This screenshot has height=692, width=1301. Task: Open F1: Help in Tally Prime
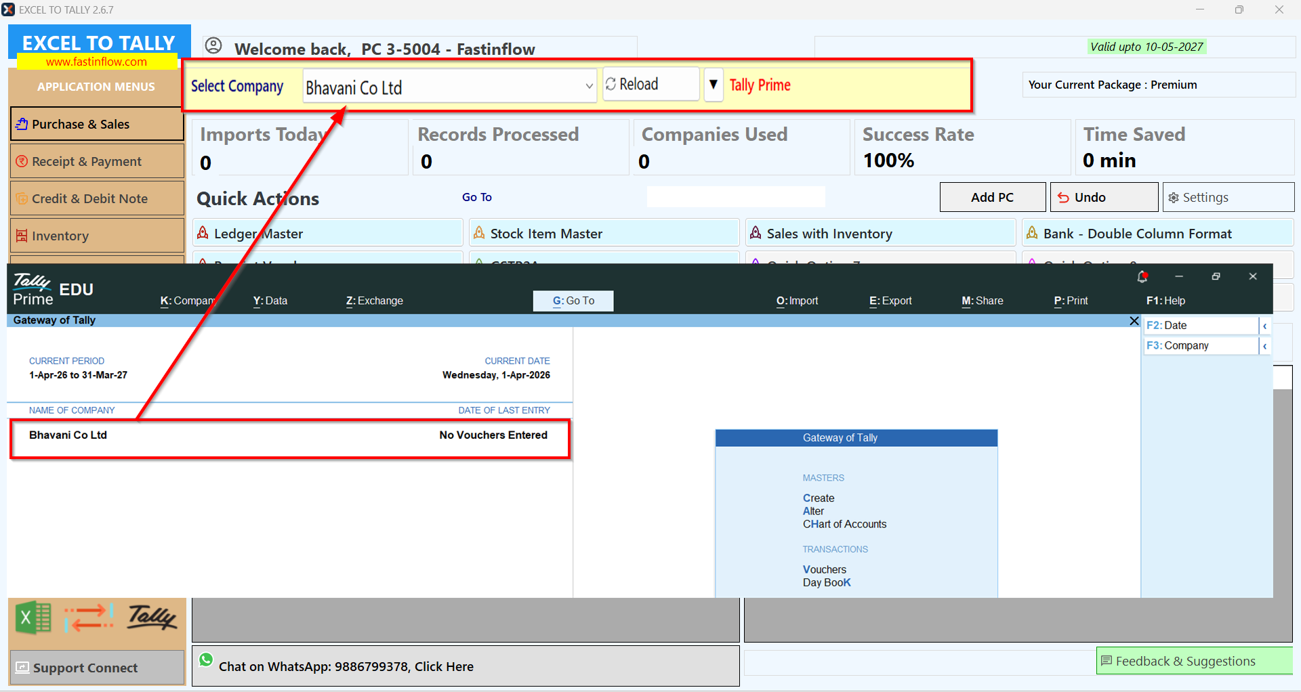click(1165, 301)
